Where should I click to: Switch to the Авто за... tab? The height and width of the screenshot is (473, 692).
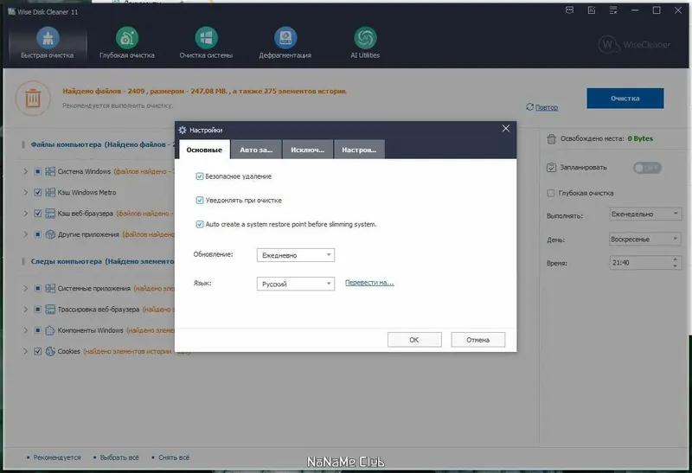coord(256,150)
